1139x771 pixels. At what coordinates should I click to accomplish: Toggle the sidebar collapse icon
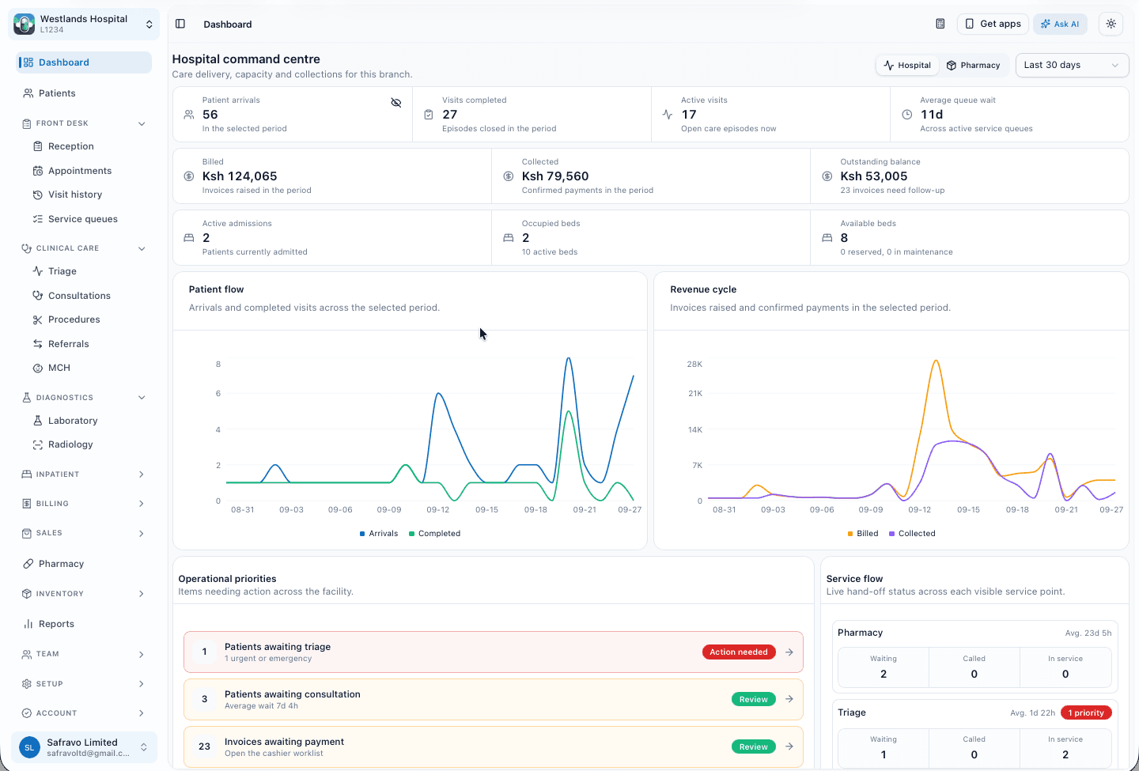point(180,24)
